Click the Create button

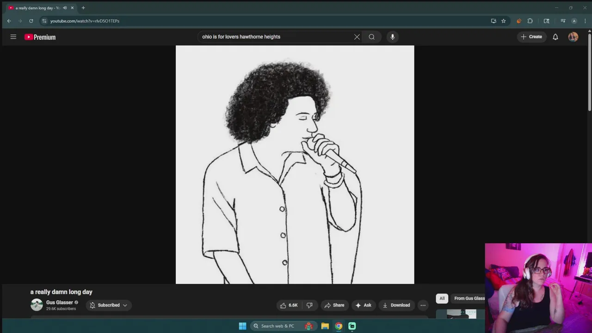point(531,37)
